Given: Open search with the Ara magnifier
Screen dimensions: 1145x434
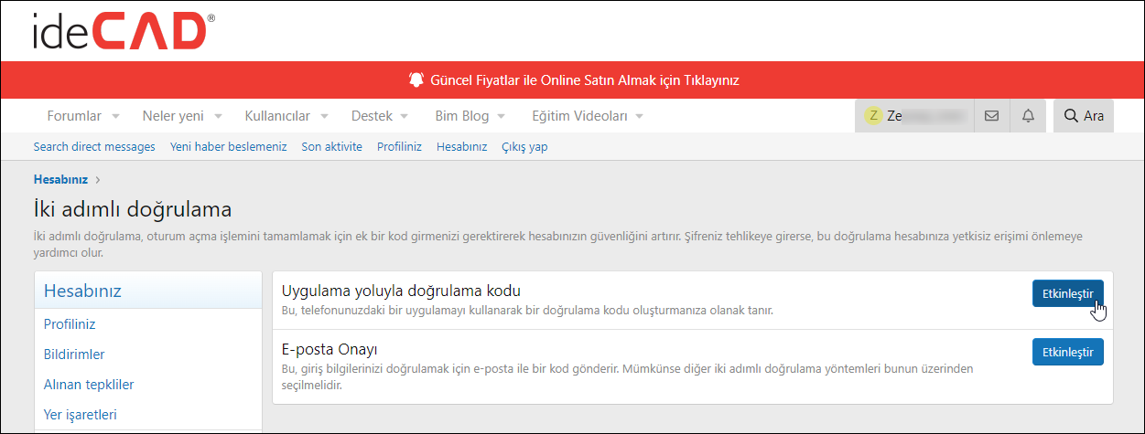Looking at the screenshot, I should pos(1083,116).
